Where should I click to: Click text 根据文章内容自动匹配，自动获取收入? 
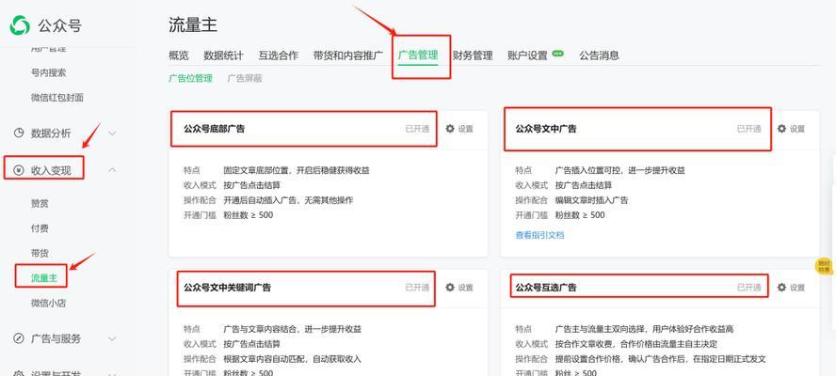click(x=292, y=359)
